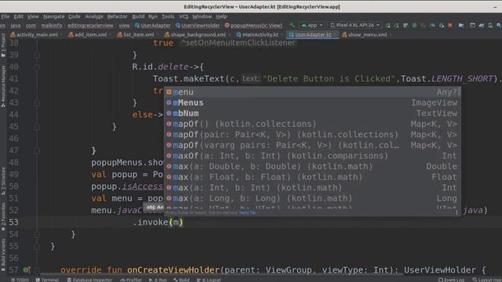This screenshot has height=282, width=502.
Task: Open the VCS menu
Action: [x=184, y=16]
